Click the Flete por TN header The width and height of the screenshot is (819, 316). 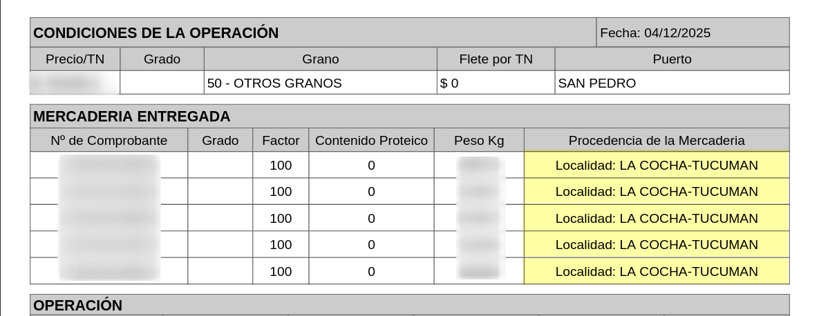pos(496,59)
